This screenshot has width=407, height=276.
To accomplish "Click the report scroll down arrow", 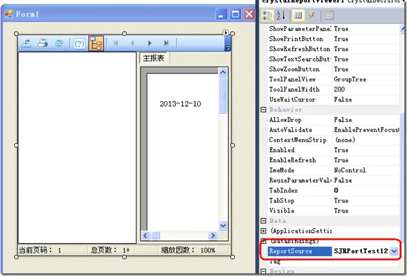I will click(x=223, y=226).
